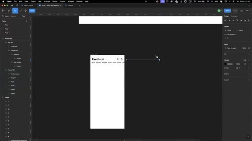Go to the Figma home icon

pyautogui.click(x=12, y=5)
